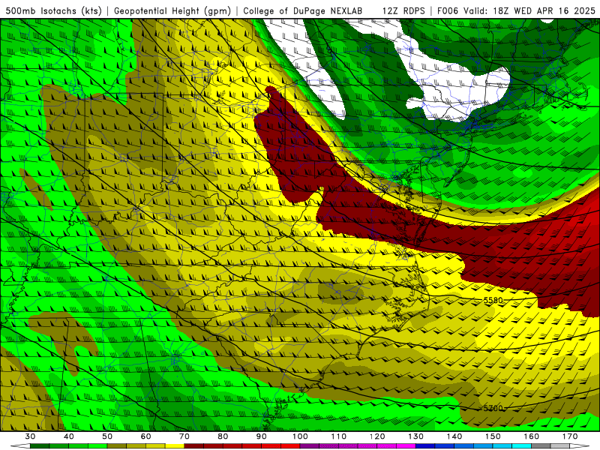
Task: Click the 170 value on the color scale
Action: tap(570, 436)
